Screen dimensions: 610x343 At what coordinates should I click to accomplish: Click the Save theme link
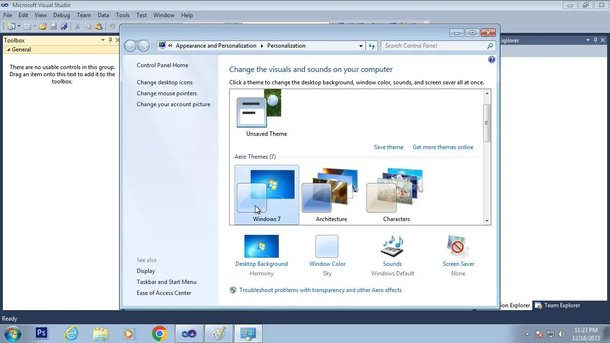(388, 147)
